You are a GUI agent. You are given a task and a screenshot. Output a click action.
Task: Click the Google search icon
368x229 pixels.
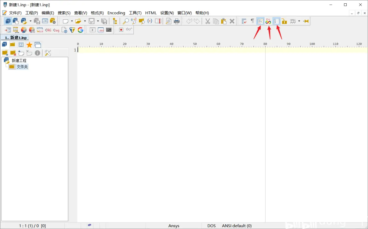click(80, 30)
